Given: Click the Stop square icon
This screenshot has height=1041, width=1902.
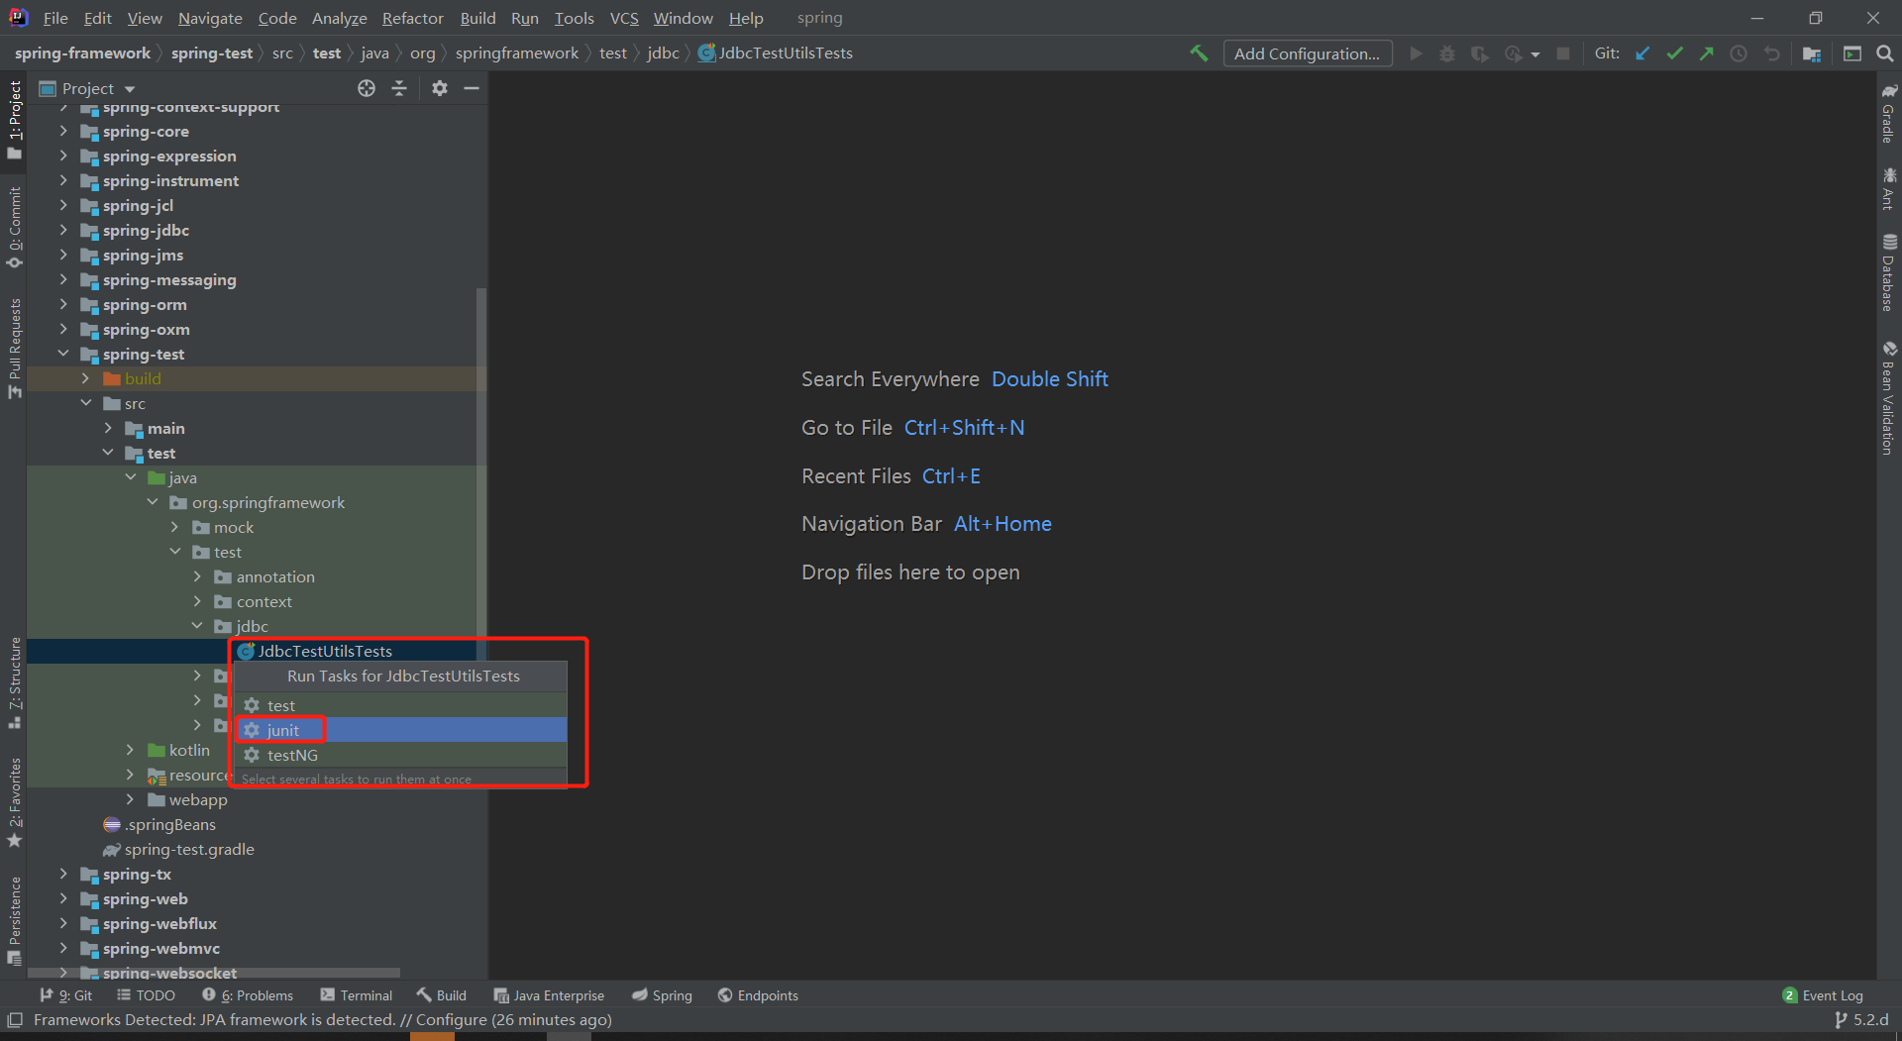Looking at the screenshot, I should click(x=1563, y=53).
